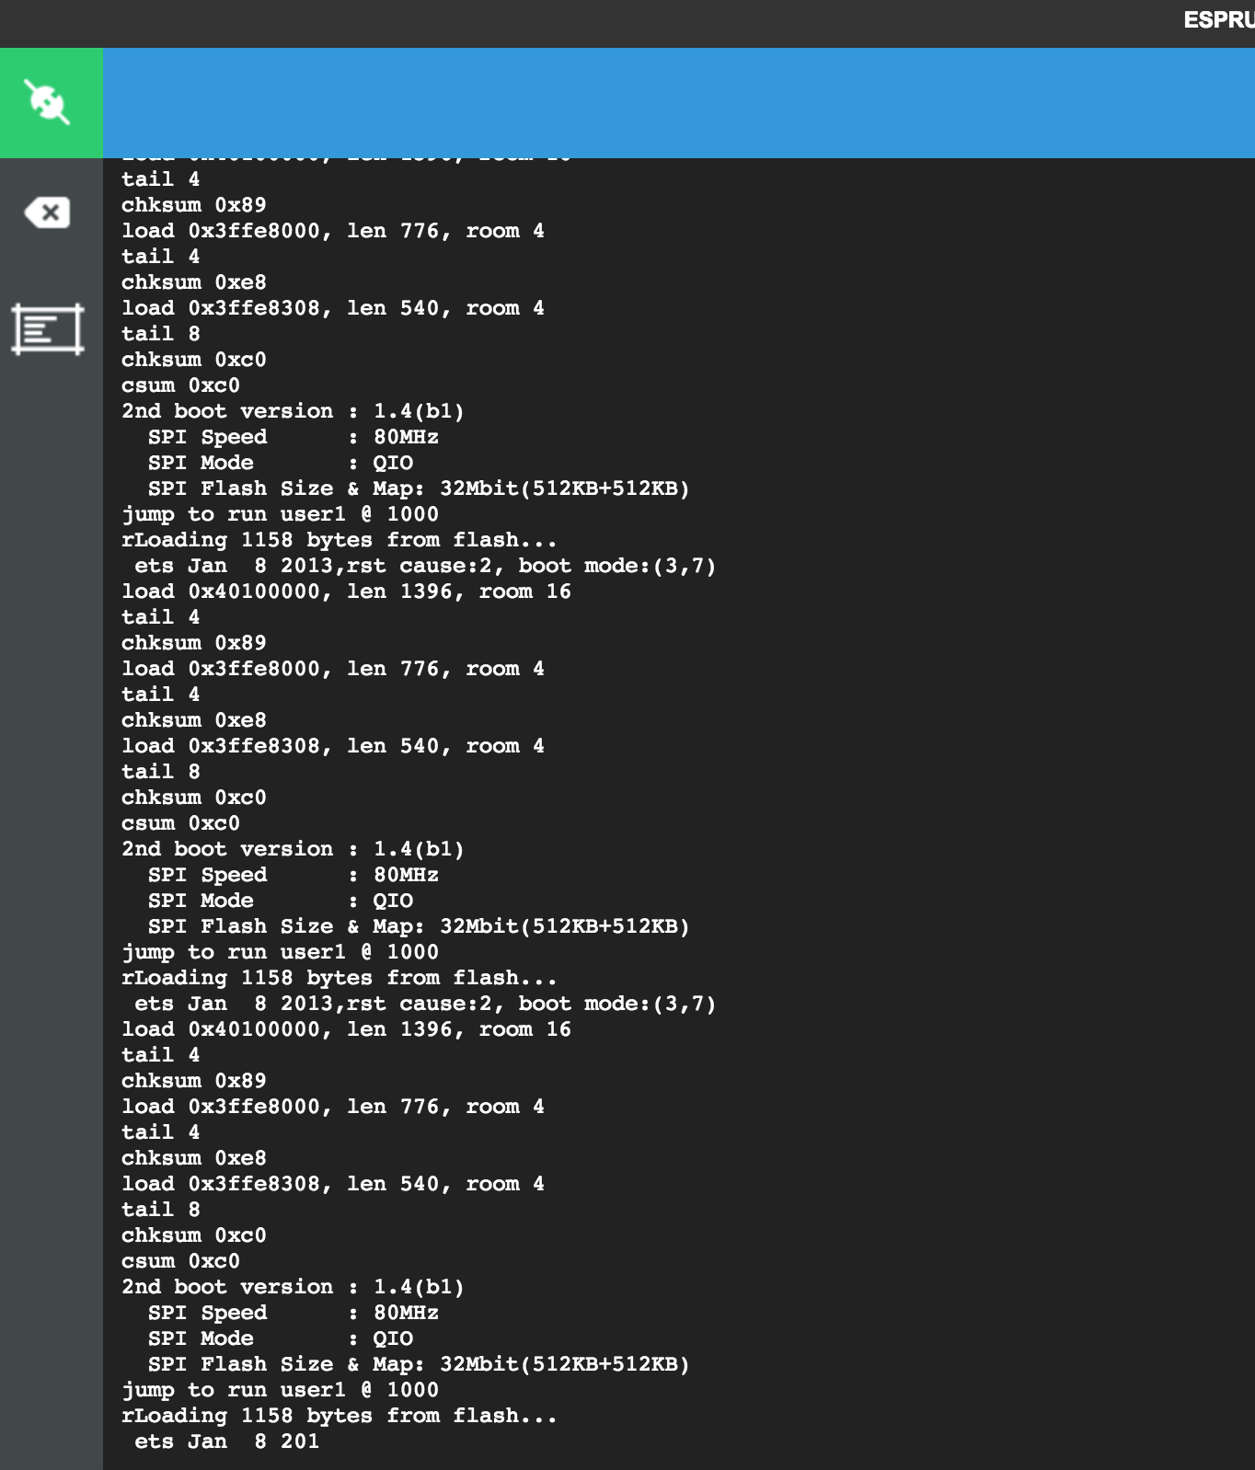Clear the terminal with the backspace-style icon
The image size is (1255, 1470).
click(x=48, y=212)
